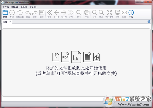The width and height of the screenshot is (153, 108).
Task: Click the Close (关闭) toolbar icon
Action: (x=12, y=13)
